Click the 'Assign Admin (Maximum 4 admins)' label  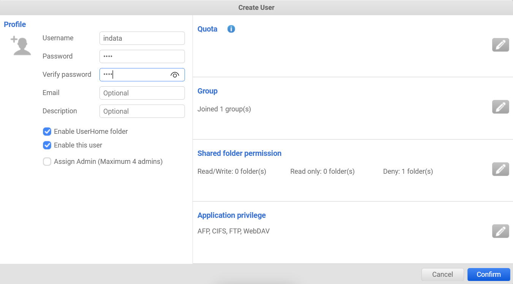pyautogui.click(x=108, y=162)
